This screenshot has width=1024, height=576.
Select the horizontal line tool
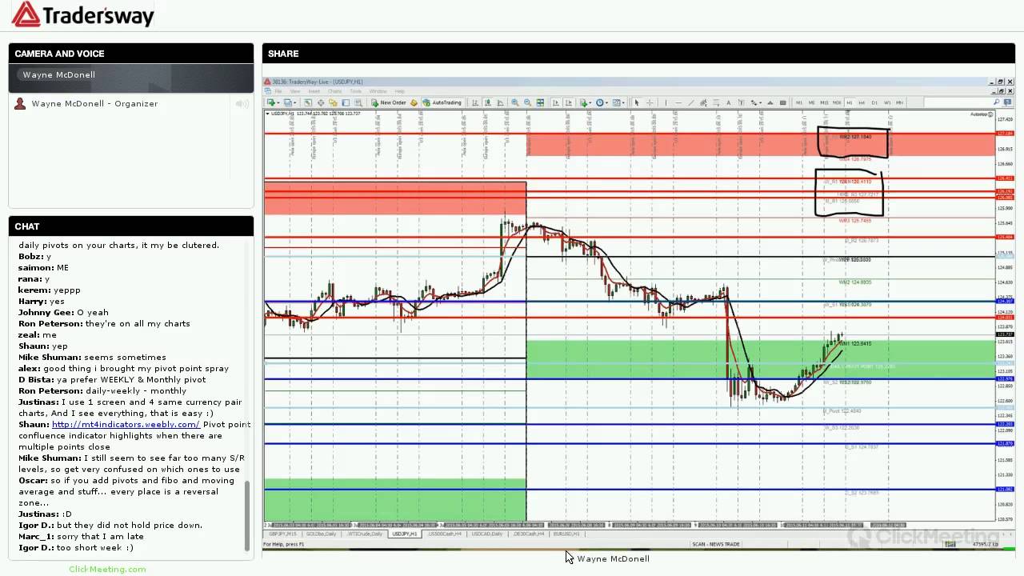pyautogui.click(x=678, y=102)
